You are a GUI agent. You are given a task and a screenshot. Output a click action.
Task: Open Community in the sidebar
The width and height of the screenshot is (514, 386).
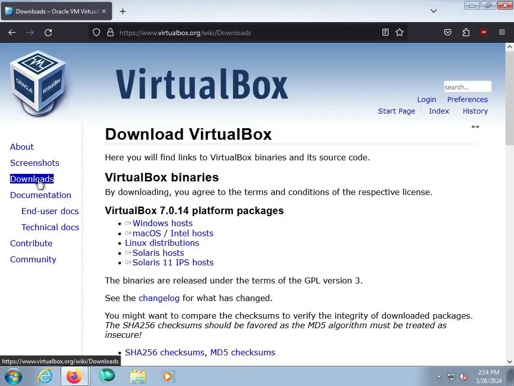33,259
